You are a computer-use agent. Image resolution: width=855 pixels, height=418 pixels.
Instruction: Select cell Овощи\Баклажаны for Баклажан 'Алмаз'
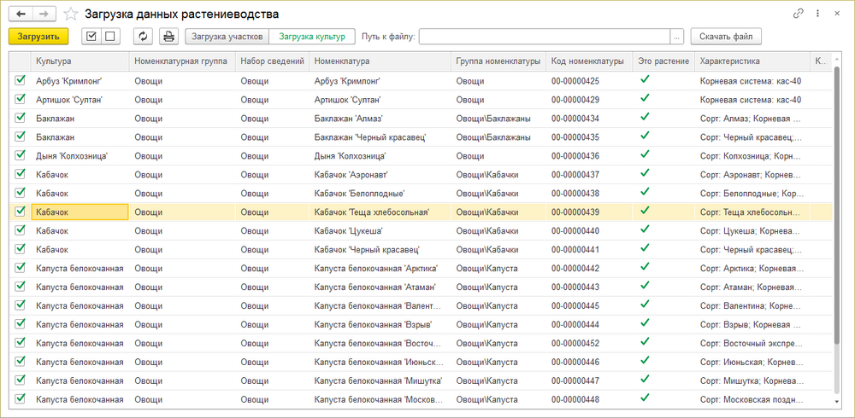[498, 118]
